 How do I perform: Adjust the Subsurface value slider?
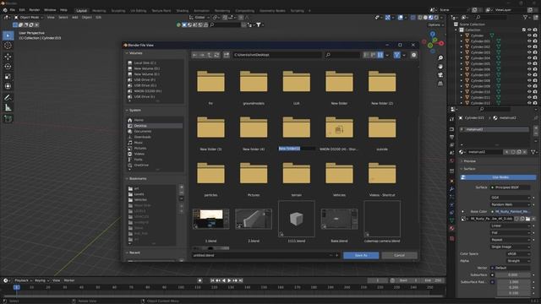tap(513, 274)
